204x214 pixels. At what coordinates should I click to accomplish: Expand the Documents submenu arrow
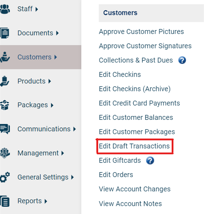[57, 33]
